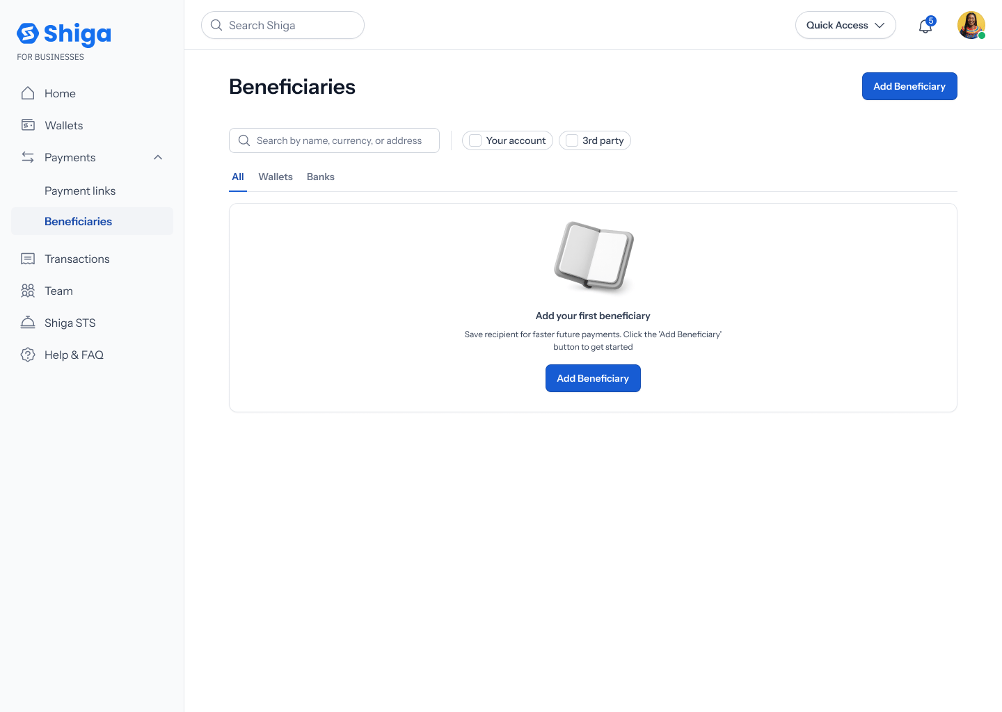The image size is (1002, 712).
Task: Click the Home house icon
Action: [28, 93]
